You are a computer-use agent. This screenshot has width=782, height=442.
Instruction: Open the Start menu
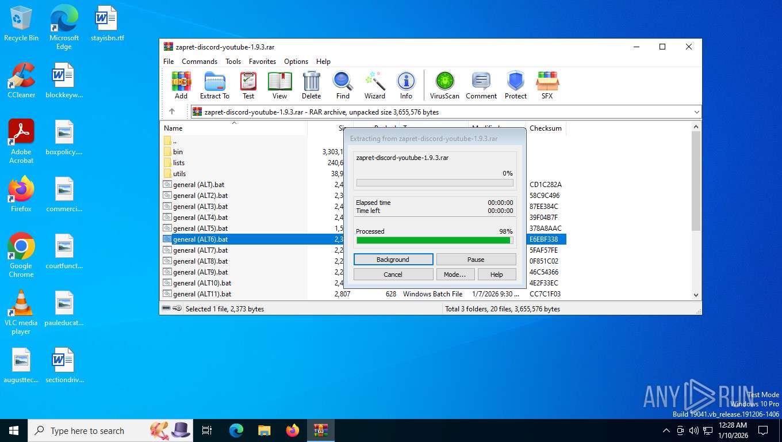(x=14, y=430)
